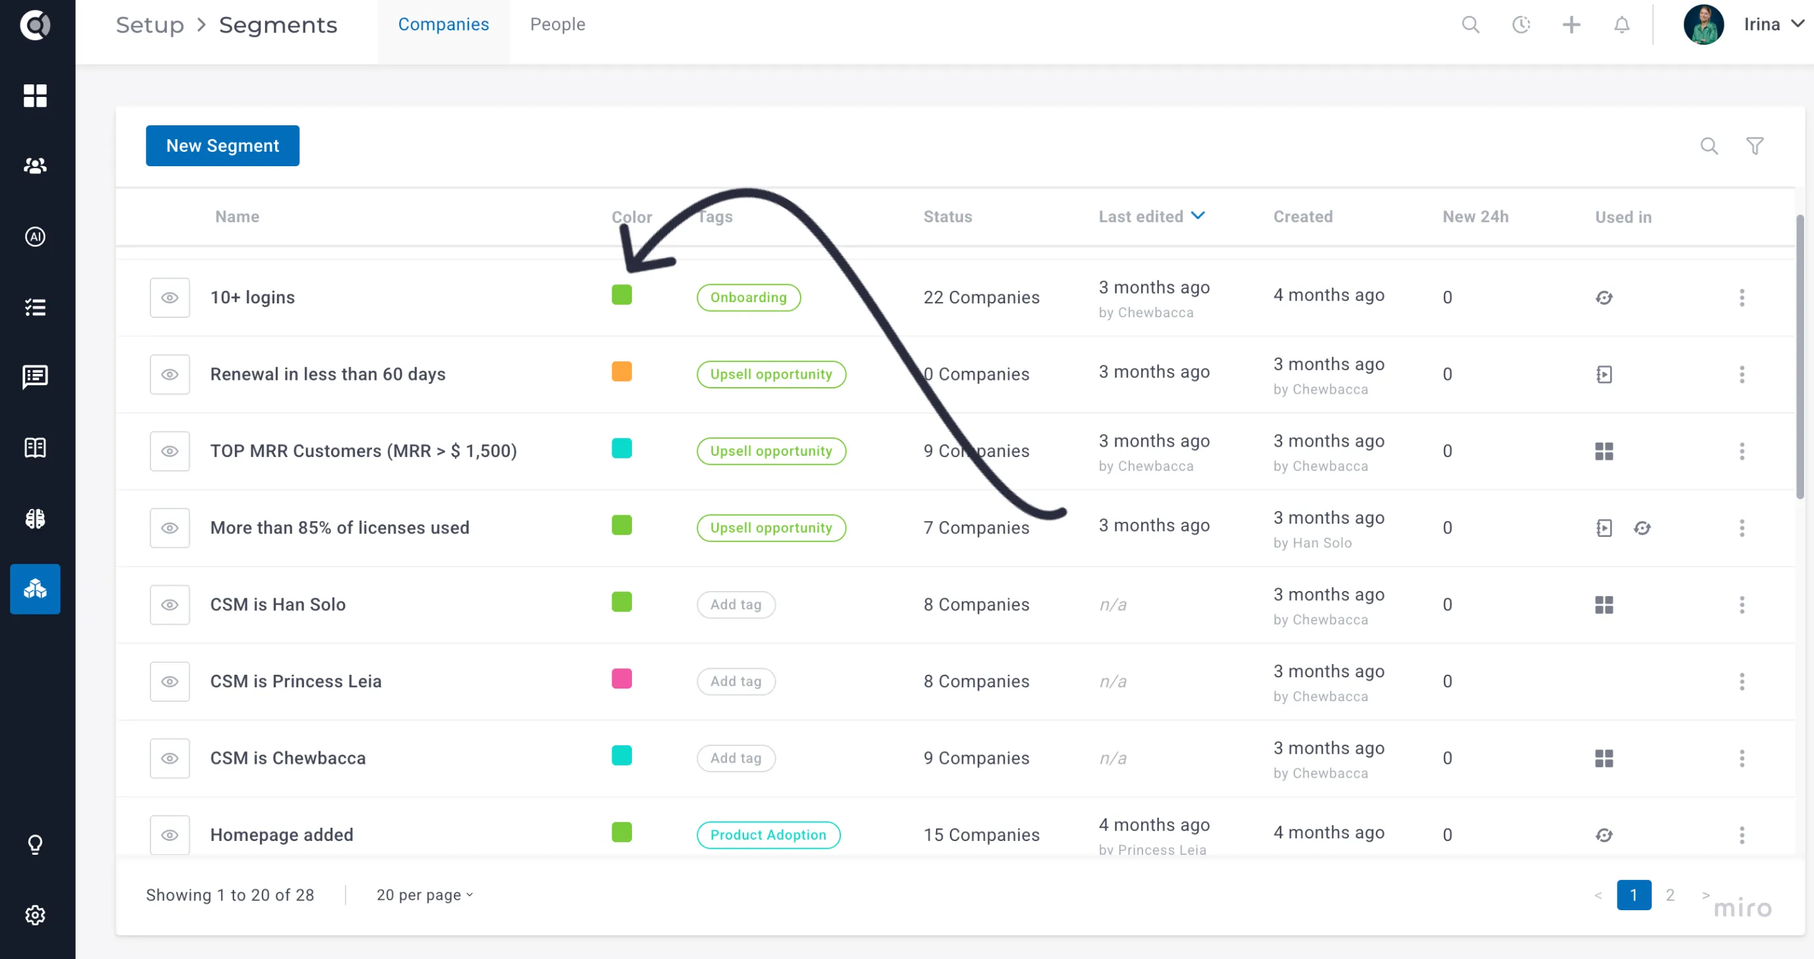This screenshot has width=1814, height=959.
Task: Click the New Segment button
Action: (222, 146)
